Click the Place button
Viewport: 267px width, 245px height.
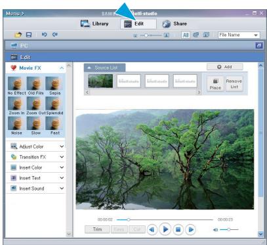point(215,84)
